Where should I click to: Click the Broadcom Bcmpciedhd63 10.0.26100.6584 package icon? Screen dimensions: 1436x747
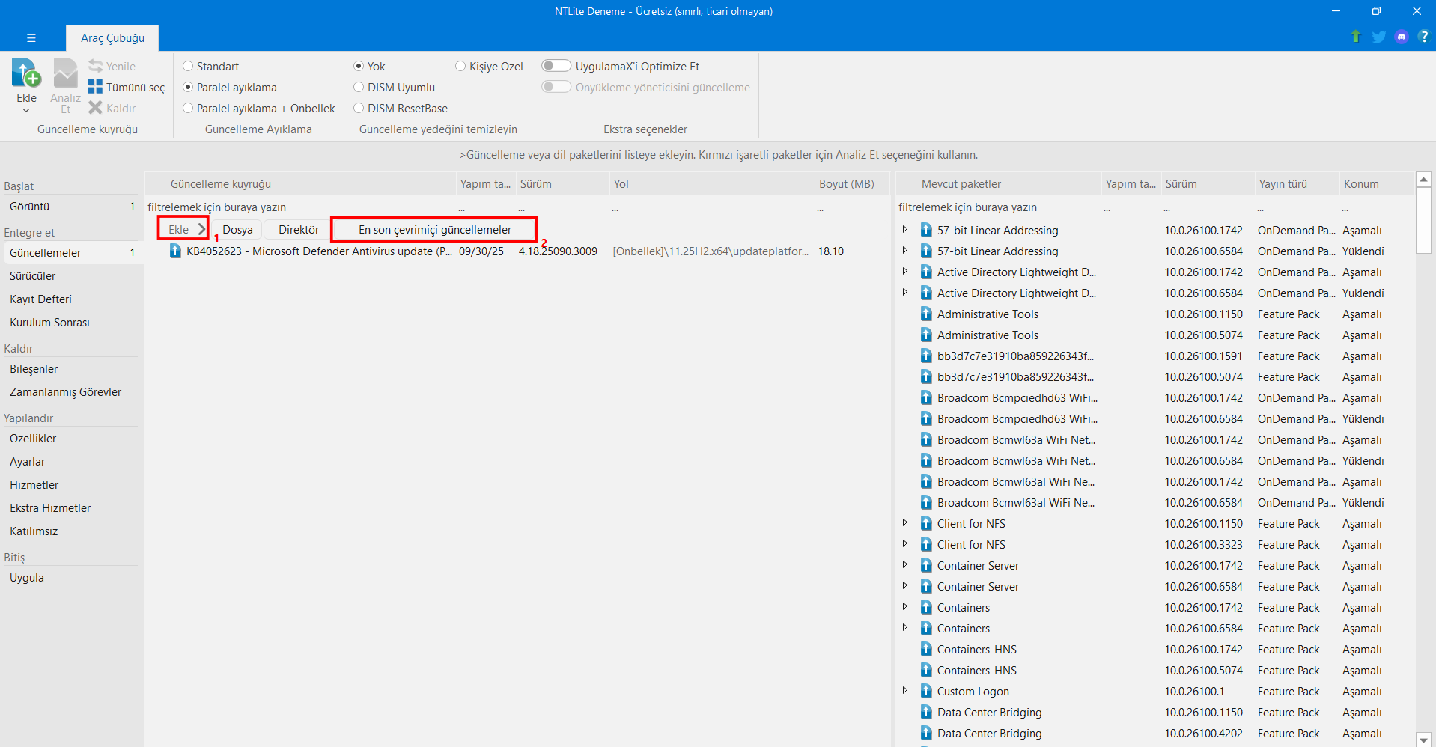point(926,419)
